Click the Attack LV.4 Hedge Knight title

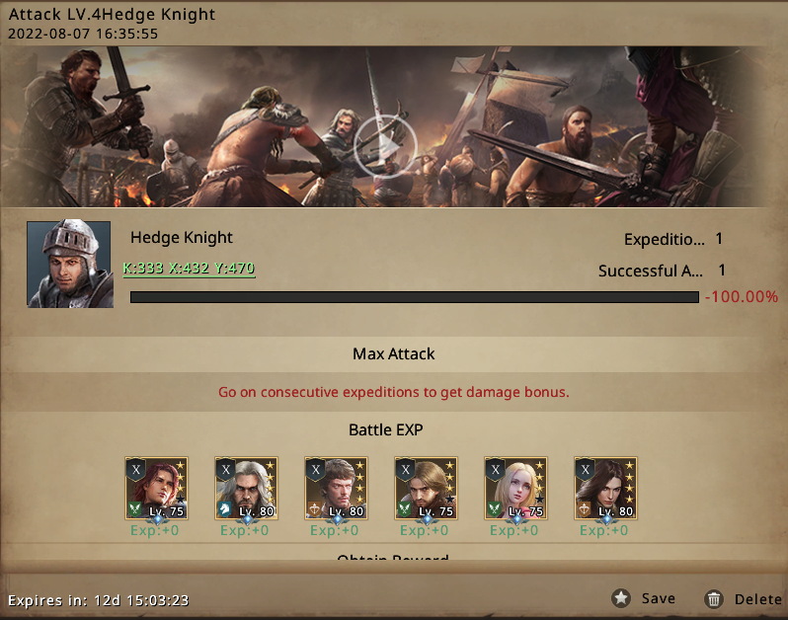pyautogui.click(x=112, y=14)
